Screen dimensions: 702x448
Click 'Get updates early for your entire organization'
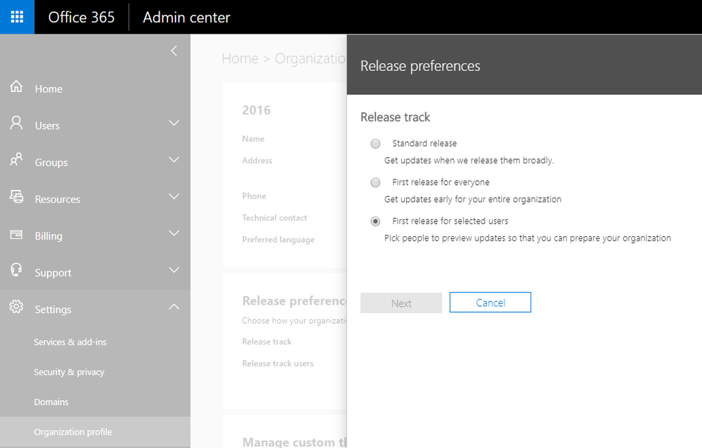472,199
